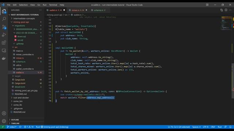Collapse mining-pool-api folder

[26, 22]
